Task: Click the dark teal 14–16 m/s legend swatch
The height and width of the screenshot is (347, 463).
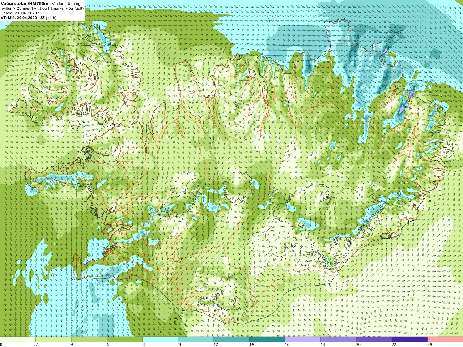Action: click(x=267, y=339)
